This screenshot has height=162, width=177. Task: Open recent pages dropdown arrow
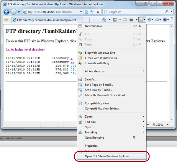[x=19, y=12]
